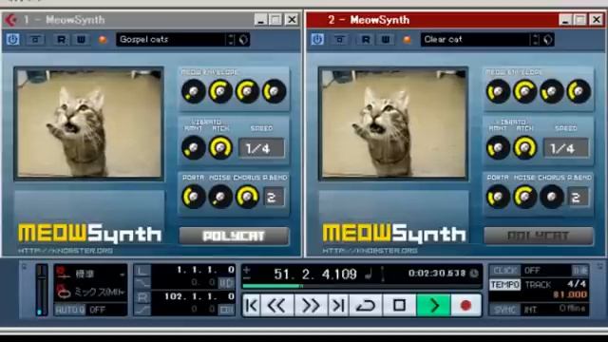Click the Porta knob in MeowSynth 2
The image size is (608, 342).
point(498,197)
